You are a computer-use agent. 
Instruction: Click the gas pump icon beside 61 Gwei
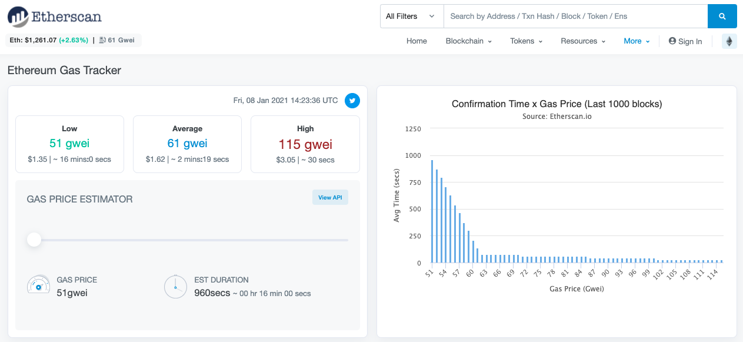tap(102, 41)
